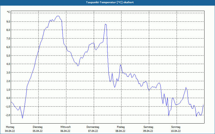This screenshot has width=215, height=134.
Task: Click the 5,0 y-axis value
Action: [8, 55]
